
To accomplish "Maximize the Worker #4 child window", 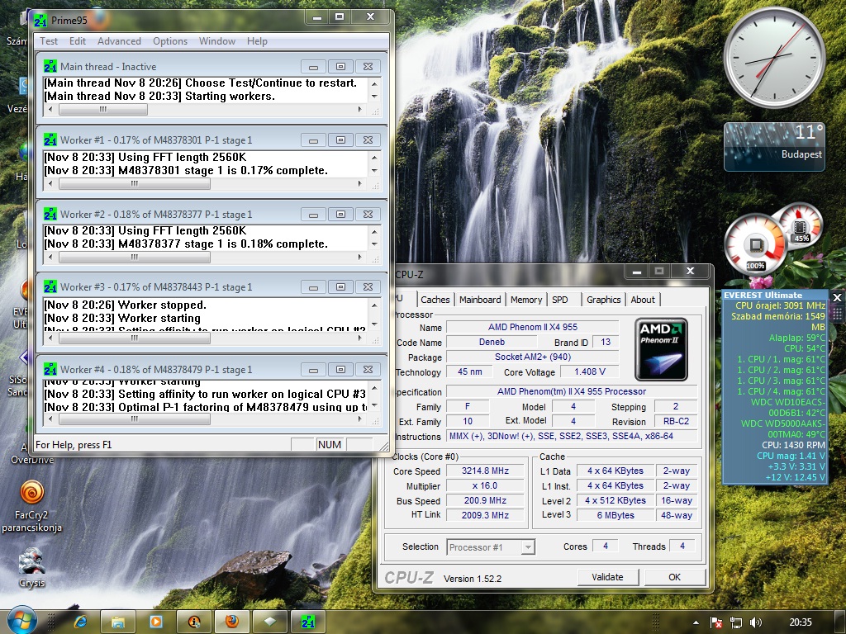I will (x=340, y=369).
